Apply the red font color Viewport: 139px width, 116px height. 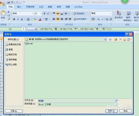pos(40,19)
